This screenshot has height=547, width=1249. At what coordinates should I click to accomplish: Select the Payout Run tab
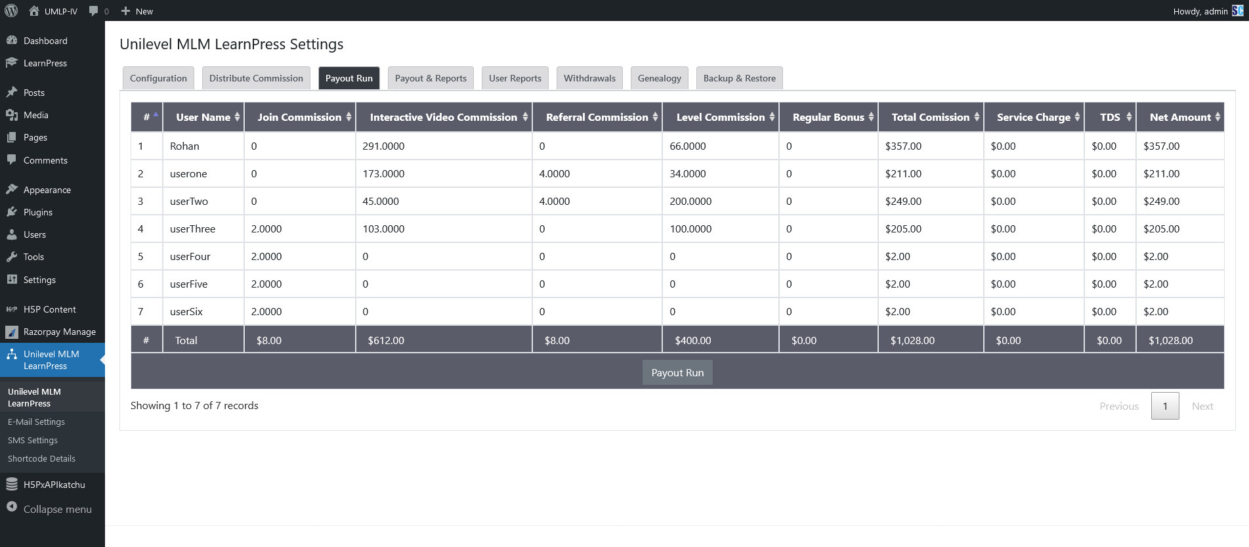pyautogui.click(x=349, y=77)
